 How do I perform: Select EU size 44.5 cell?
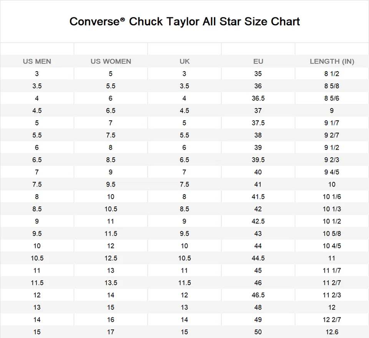click(x=258, y=258)
